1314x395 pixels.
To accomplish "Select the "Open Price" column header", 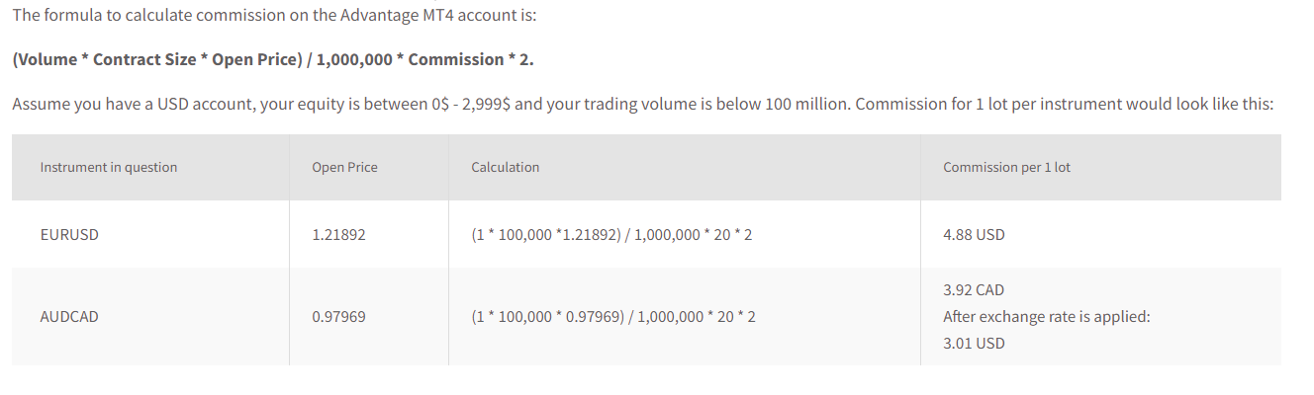I will click(x=344, y=167).
